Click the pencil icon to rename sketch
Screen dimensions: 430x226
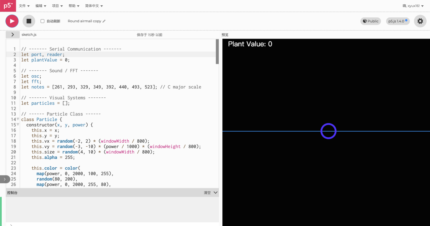pyautogui.click(x=104, y=21)
